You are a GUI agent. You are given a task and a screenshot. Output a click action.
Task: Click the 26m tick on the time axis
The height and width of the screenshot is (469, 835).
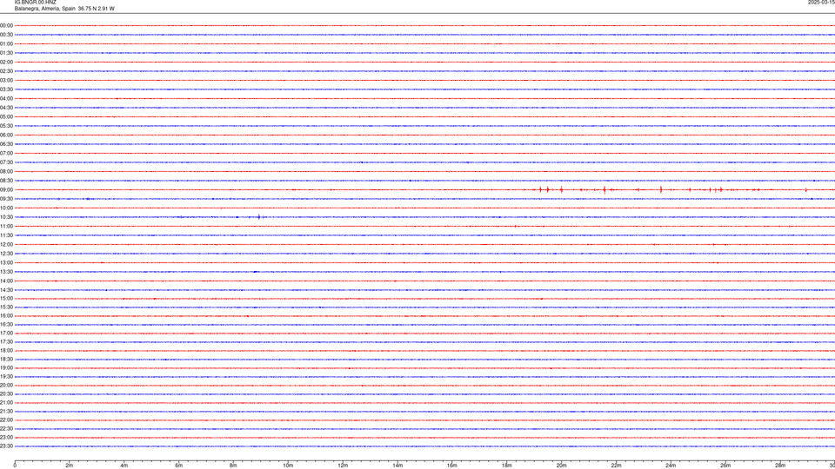[x=725, y=466]
